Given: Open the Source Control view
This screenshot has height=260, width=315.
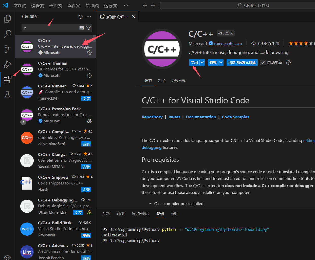Looking at the screenshot, I should (x=8, y=49).
